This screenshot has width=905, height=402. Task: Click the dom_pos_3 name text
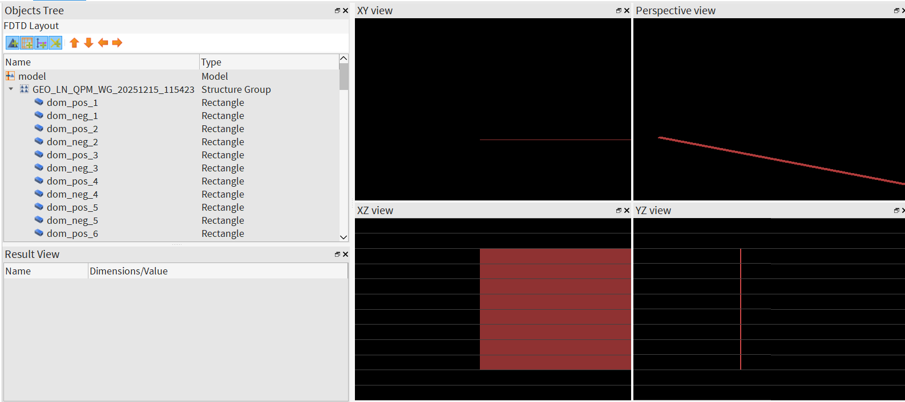point(72,155)
